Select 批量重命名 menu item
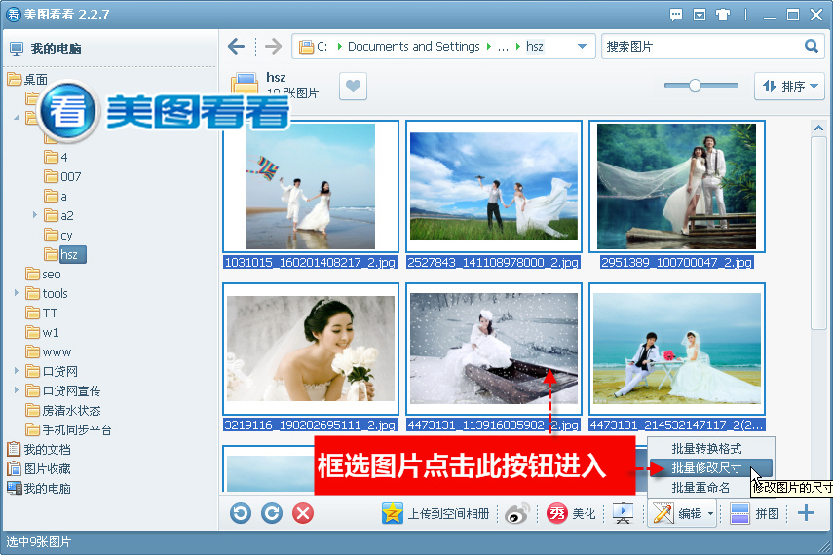This screenshot has height=555, width=833. pos(700,488)
